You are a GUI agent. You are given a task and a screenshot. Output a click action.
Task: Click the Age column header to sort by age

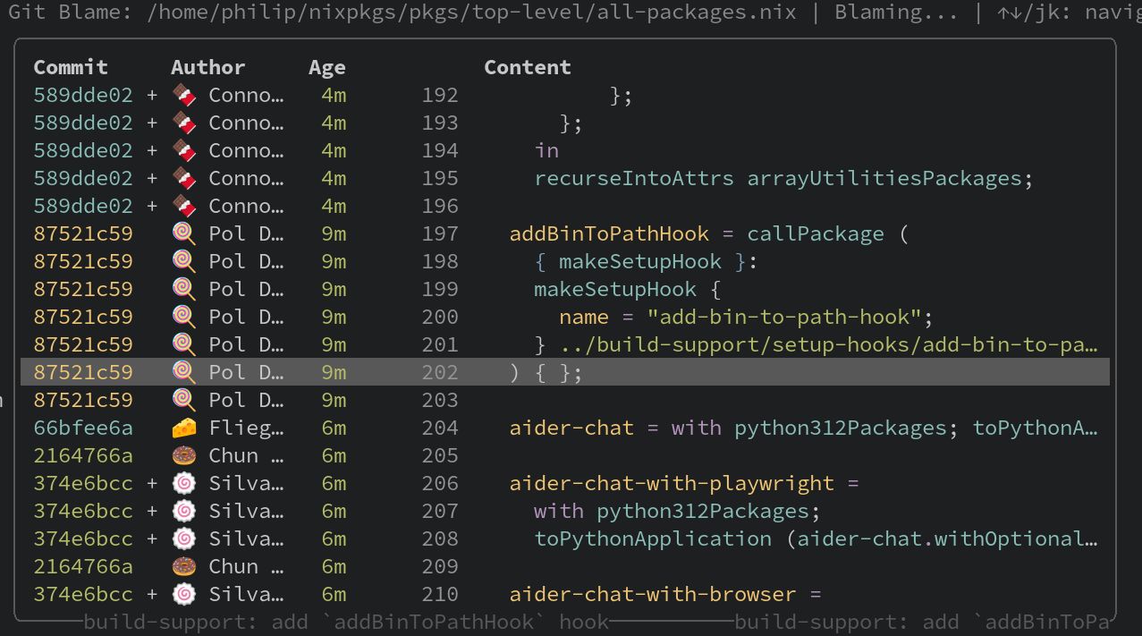tap(327, 66)
